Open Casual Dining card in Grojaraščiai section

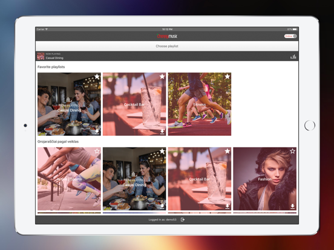[x=134, y=179]
